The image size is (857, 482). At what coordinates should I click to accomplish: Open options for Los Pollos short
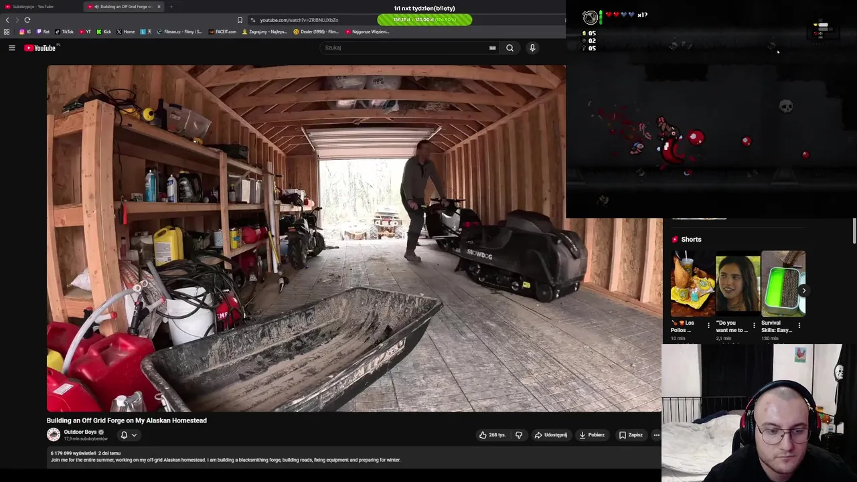(x=708, y=326)
